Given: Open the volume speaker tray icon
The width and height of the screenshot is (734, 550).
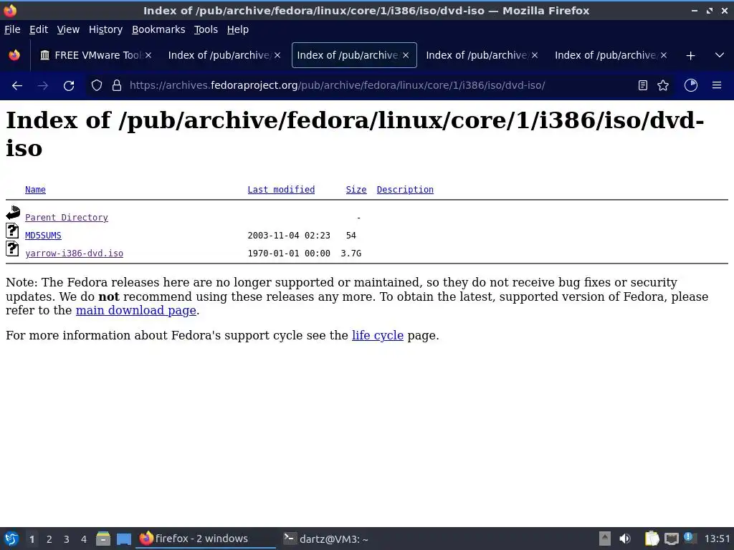Looking at the screenshot, I should click(625, 539).
